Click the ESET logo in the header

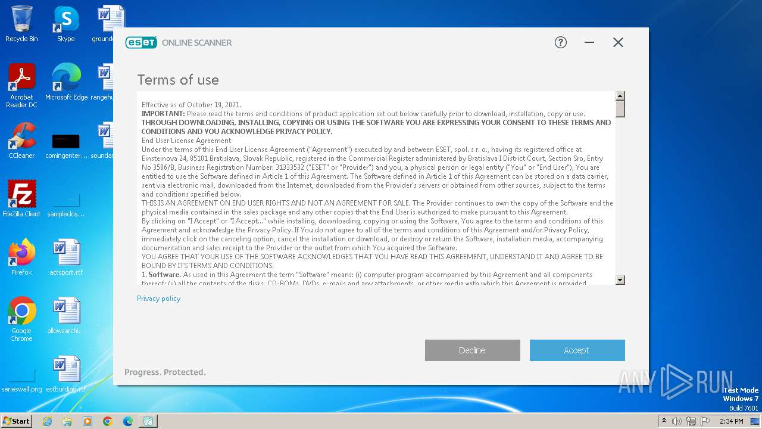point(141,42)
